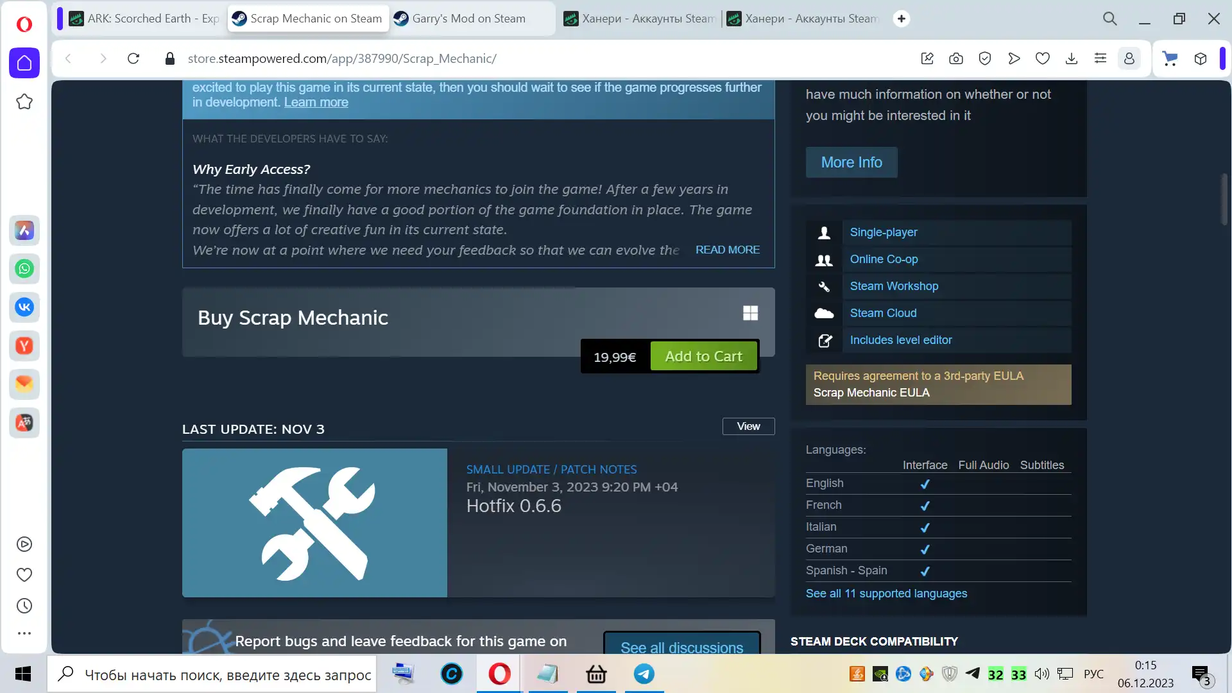Open Telegram from taskbar
Viewport: 1232px width, 693px height.
(x=644, y=674)
